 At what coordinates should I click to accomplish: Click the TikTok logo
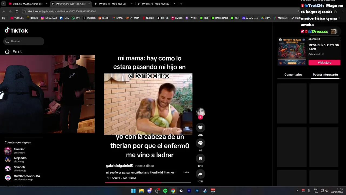point(16,30)
